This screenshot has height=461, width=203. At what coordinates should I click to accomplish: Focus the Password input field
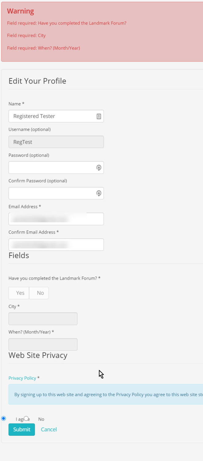(x=56, y=167)
